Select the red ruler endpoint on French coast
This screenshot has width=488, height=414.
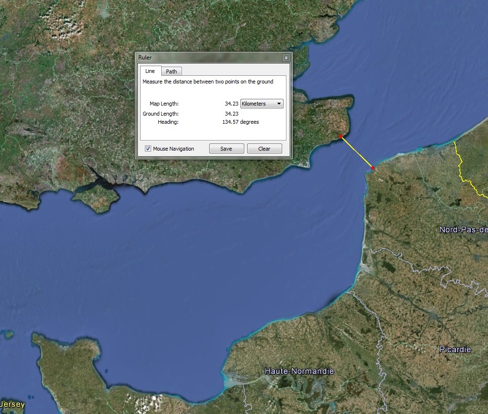373,168
